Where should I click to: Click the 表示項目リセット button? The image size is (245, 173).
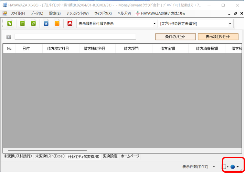[x=218, y=37]
